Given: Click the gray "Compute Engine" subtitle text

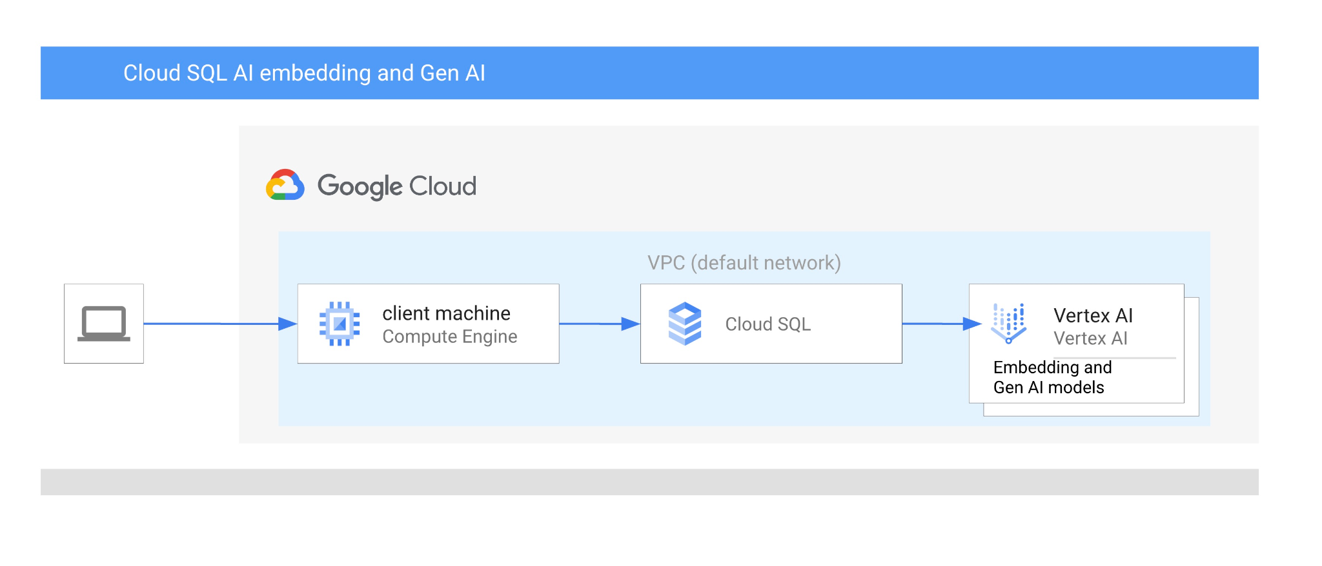Looking at the screenshot, I should pos(450,337).
